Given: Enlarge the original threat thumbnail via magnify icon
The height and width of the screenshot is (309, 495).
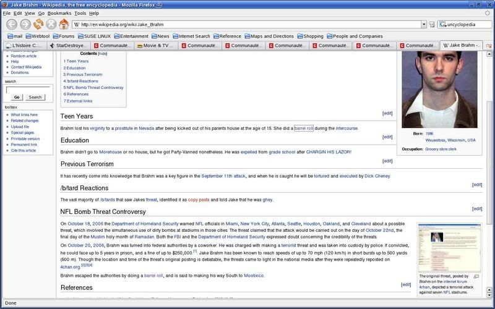Looking at the screenshot, I should [x=476, y=276].
